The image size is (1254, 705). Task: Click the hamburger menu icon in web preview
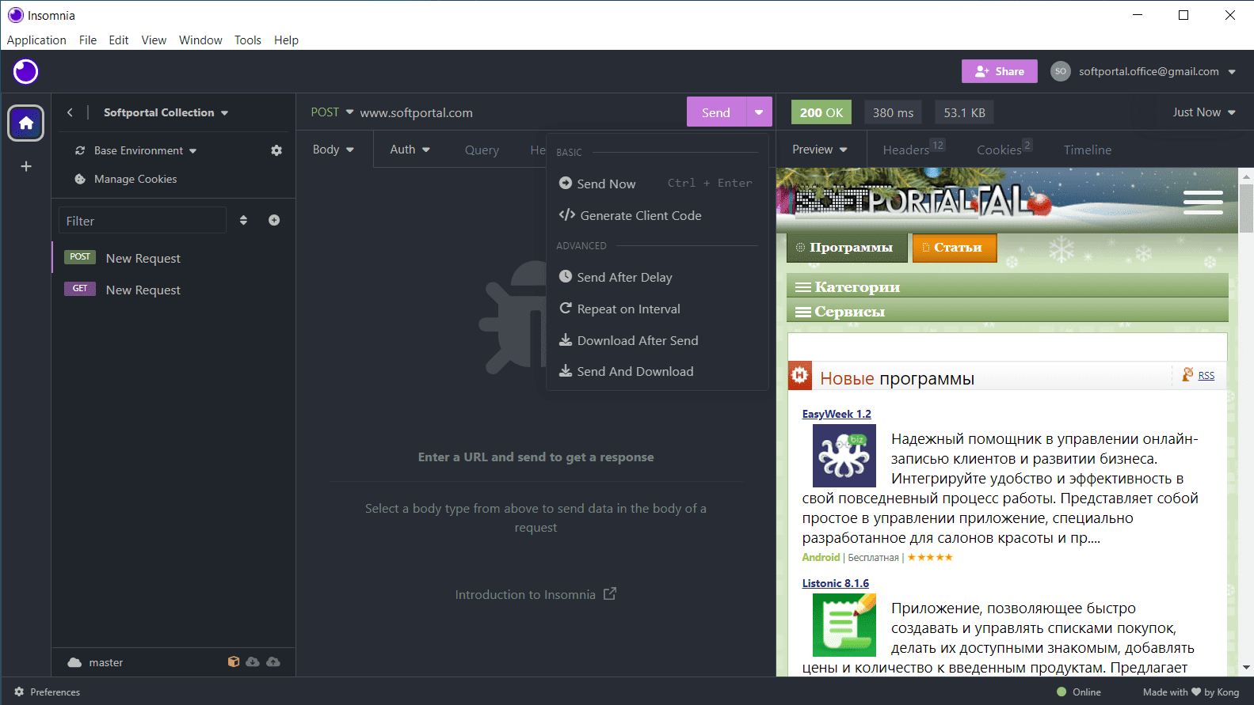click(1203, 203)
